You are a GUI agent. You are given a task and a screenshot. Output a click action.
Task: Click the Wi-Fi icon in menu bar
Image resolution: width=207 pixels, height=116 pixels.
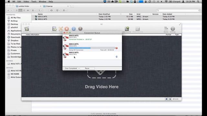[166, 2]
